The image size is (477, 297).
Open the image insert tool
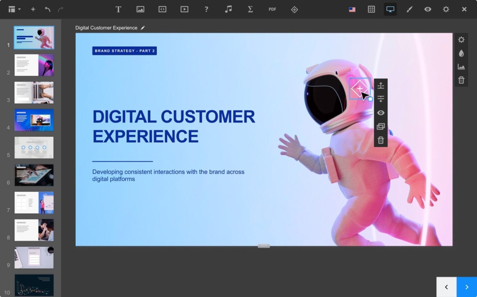click(x=140, y=9)
